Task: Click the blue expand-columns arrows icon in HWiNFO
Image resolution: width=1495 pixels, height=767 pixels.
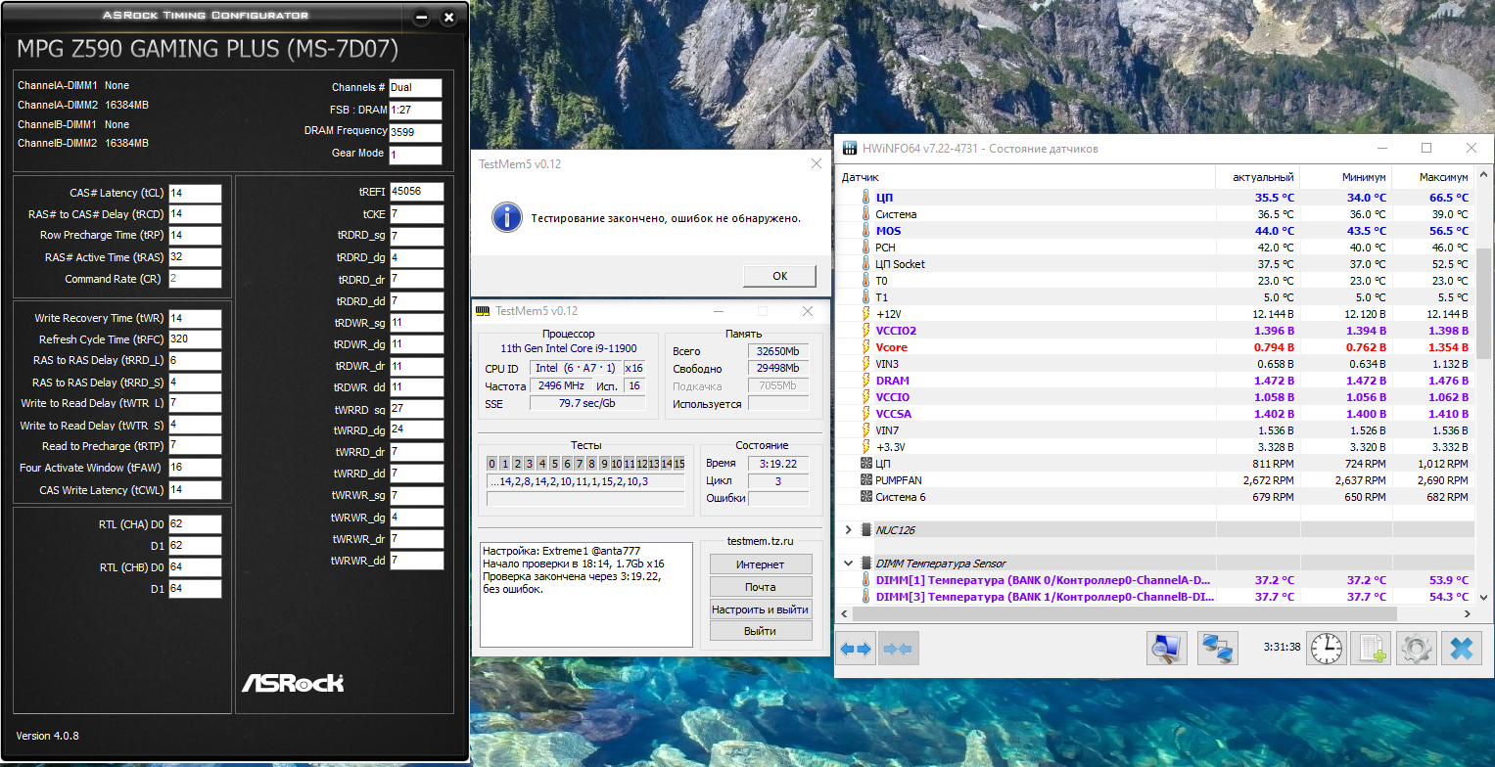Action: 856,649
